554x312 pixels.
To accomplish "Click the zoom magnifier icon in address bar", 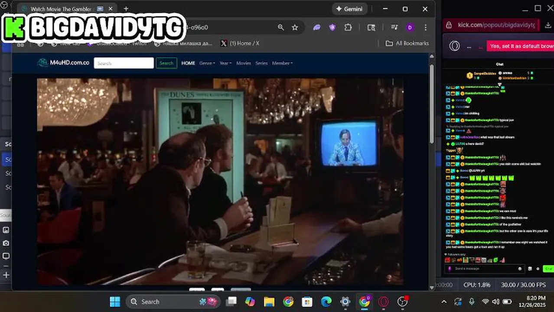I will click(281, 27).
